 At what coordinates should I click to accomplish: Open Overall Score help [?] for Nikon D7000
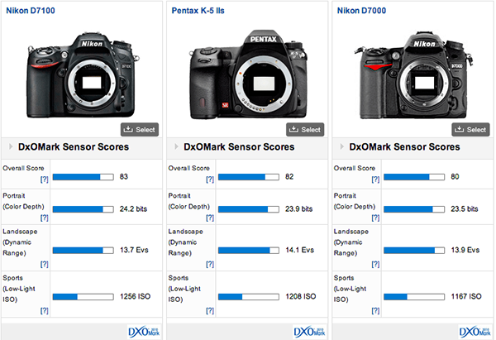click(x=375, y=180)
